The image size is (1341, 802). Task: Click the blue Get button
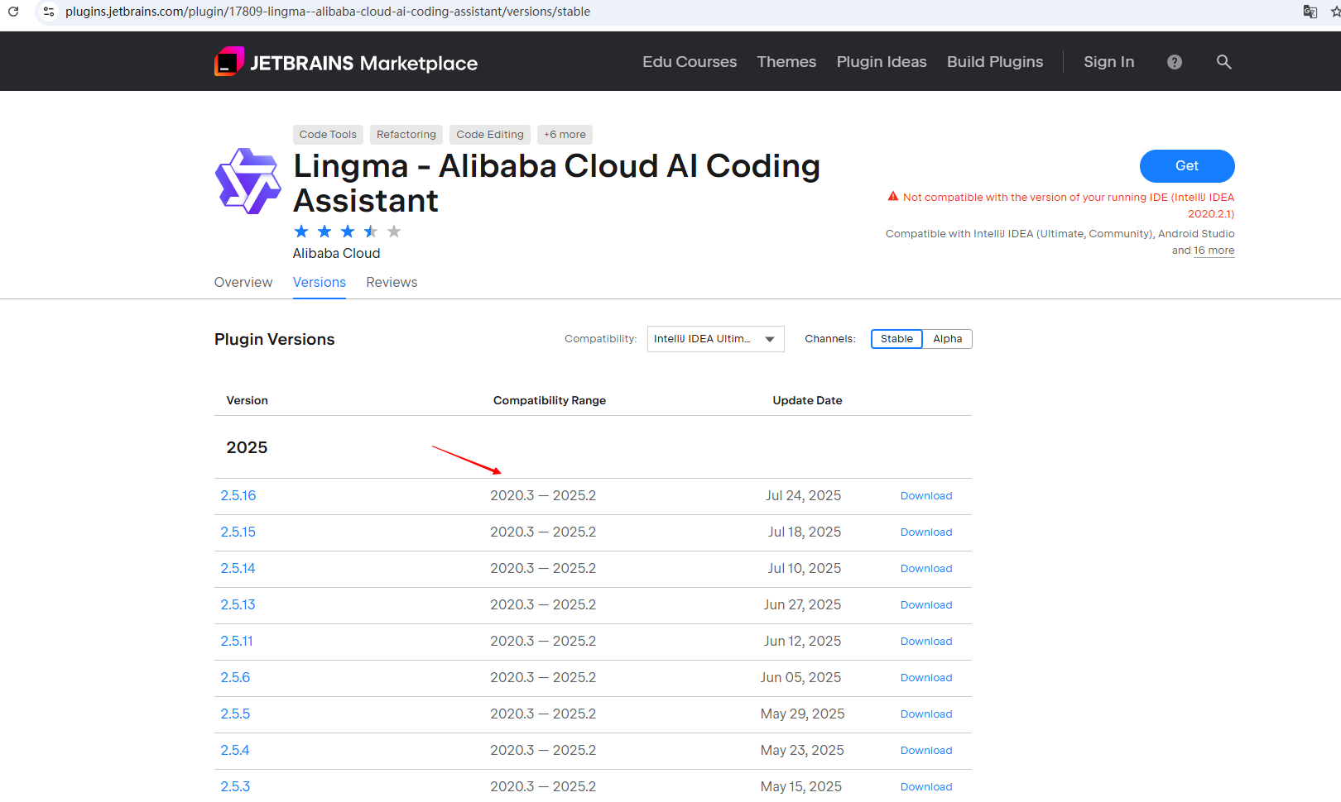(1187, 166)
